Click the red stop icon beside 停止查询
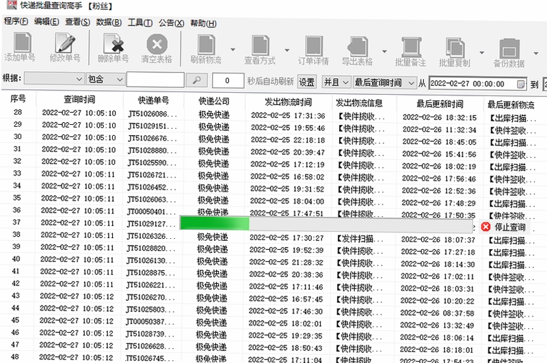 pos(485,227)
